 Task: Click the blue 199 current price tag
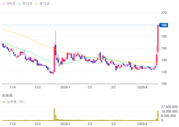[163, 25]
